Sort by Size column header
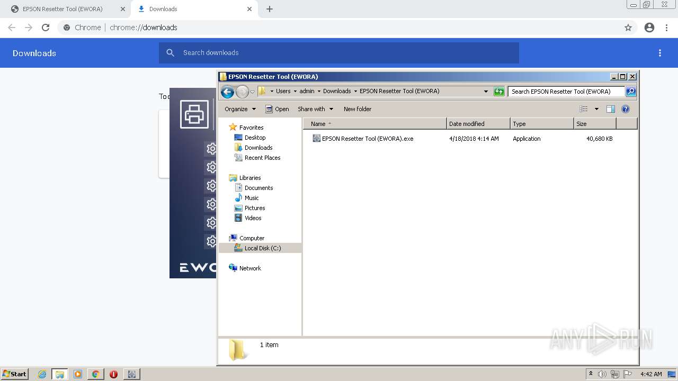 (595, 124)
